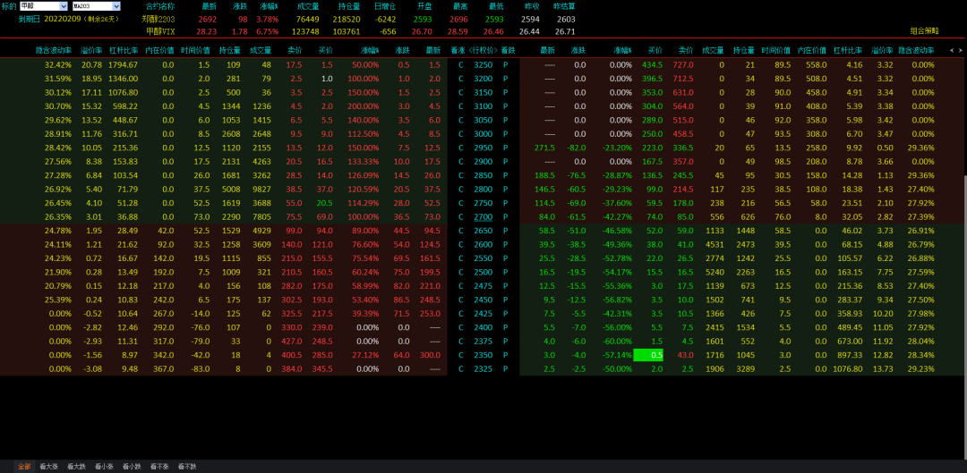Click the right 杠杆比率 column header
The image size is (967, 473).
pos(846,51)
